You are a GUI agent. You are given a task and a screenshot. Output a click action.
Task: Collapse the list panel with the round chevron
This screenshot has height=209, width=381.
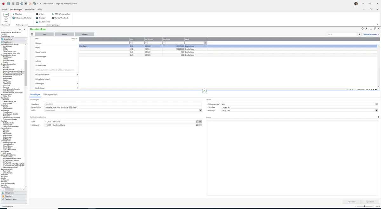pyautogui.click(x=204, y=91)
